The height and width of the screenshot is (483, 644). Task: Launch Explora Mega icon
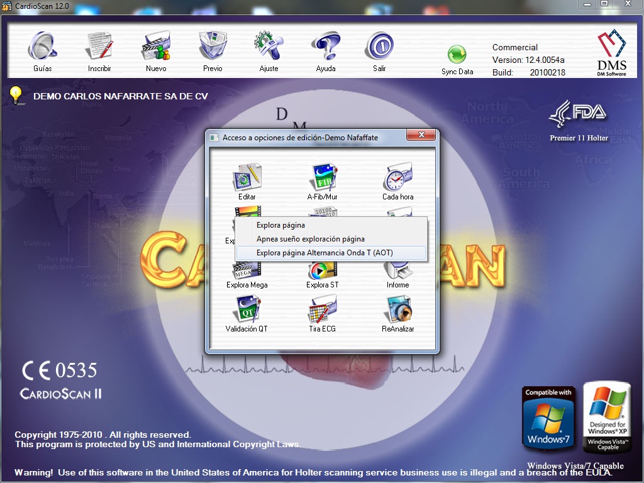[247, 271]
